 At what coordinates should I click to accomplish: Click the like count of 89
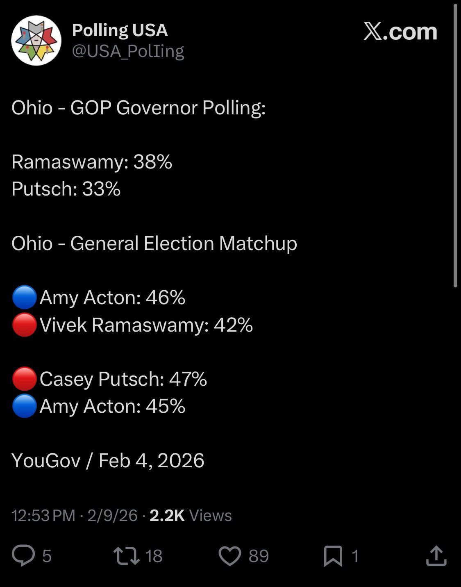tap(259, 556)
